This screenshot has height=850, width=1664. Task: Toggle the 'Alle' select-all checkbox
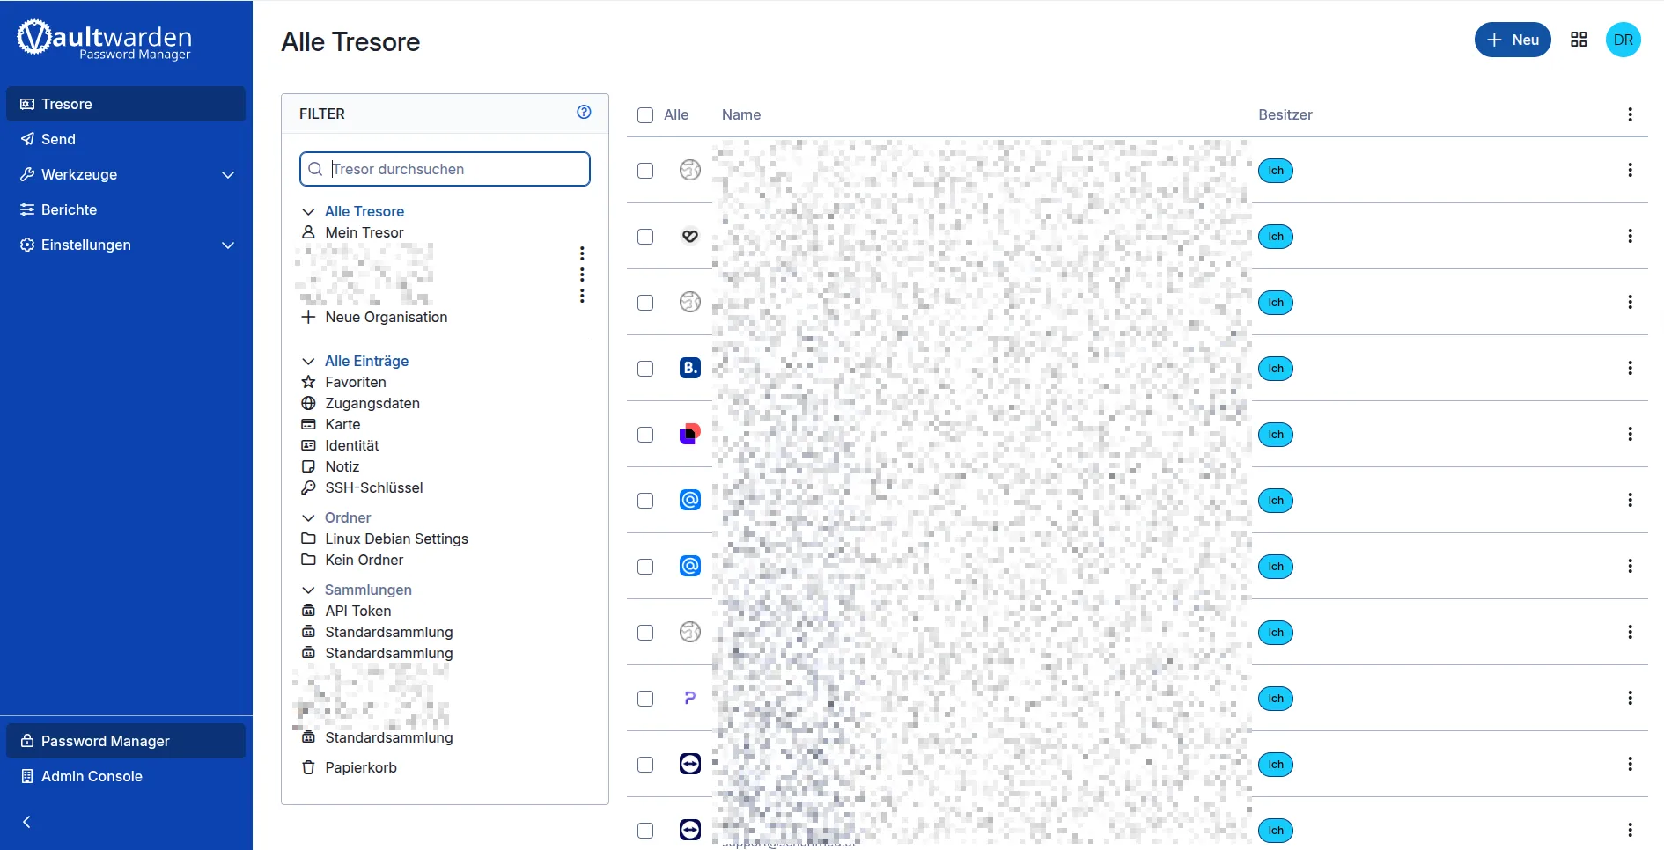pos(645,115)
